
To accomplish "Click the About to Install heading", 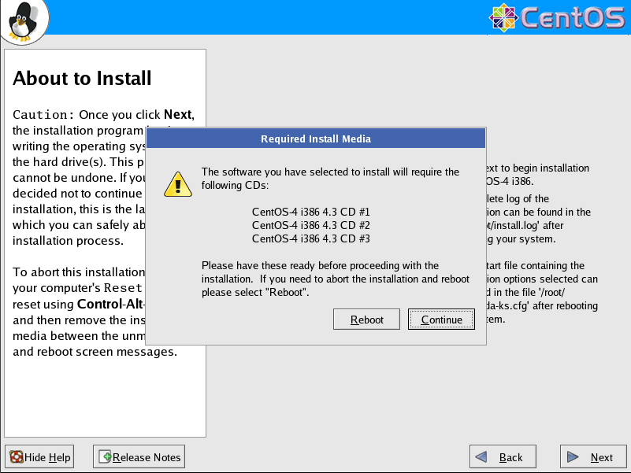I will [x=82, y=79].
